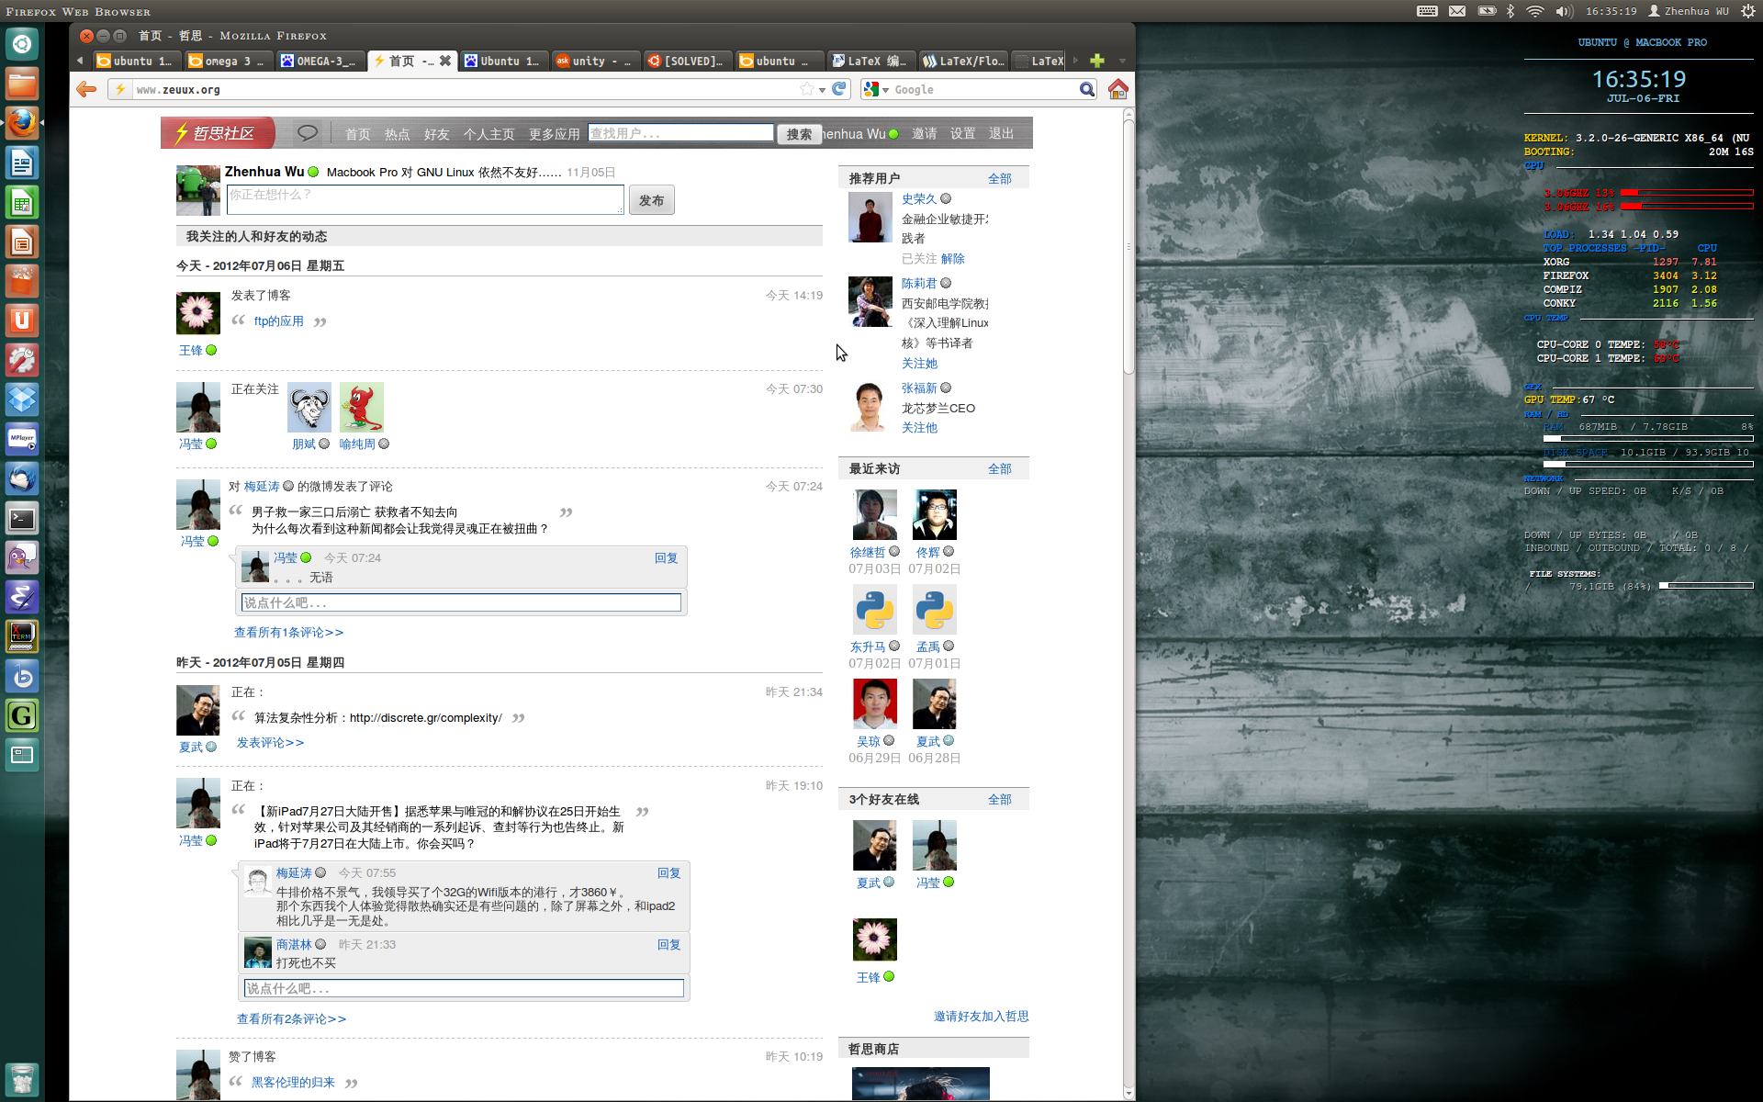Screen dimensions: 1763x1102
Task: Open the 'ftp的应用' blog link
Action: coord(278,321)
